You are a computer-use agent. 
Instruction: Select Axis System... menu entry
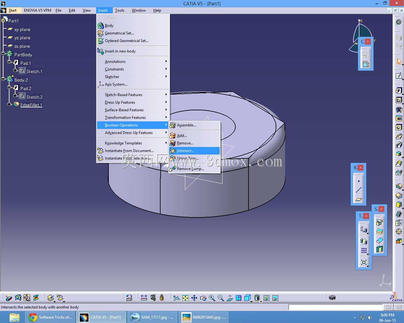point(133,84)
